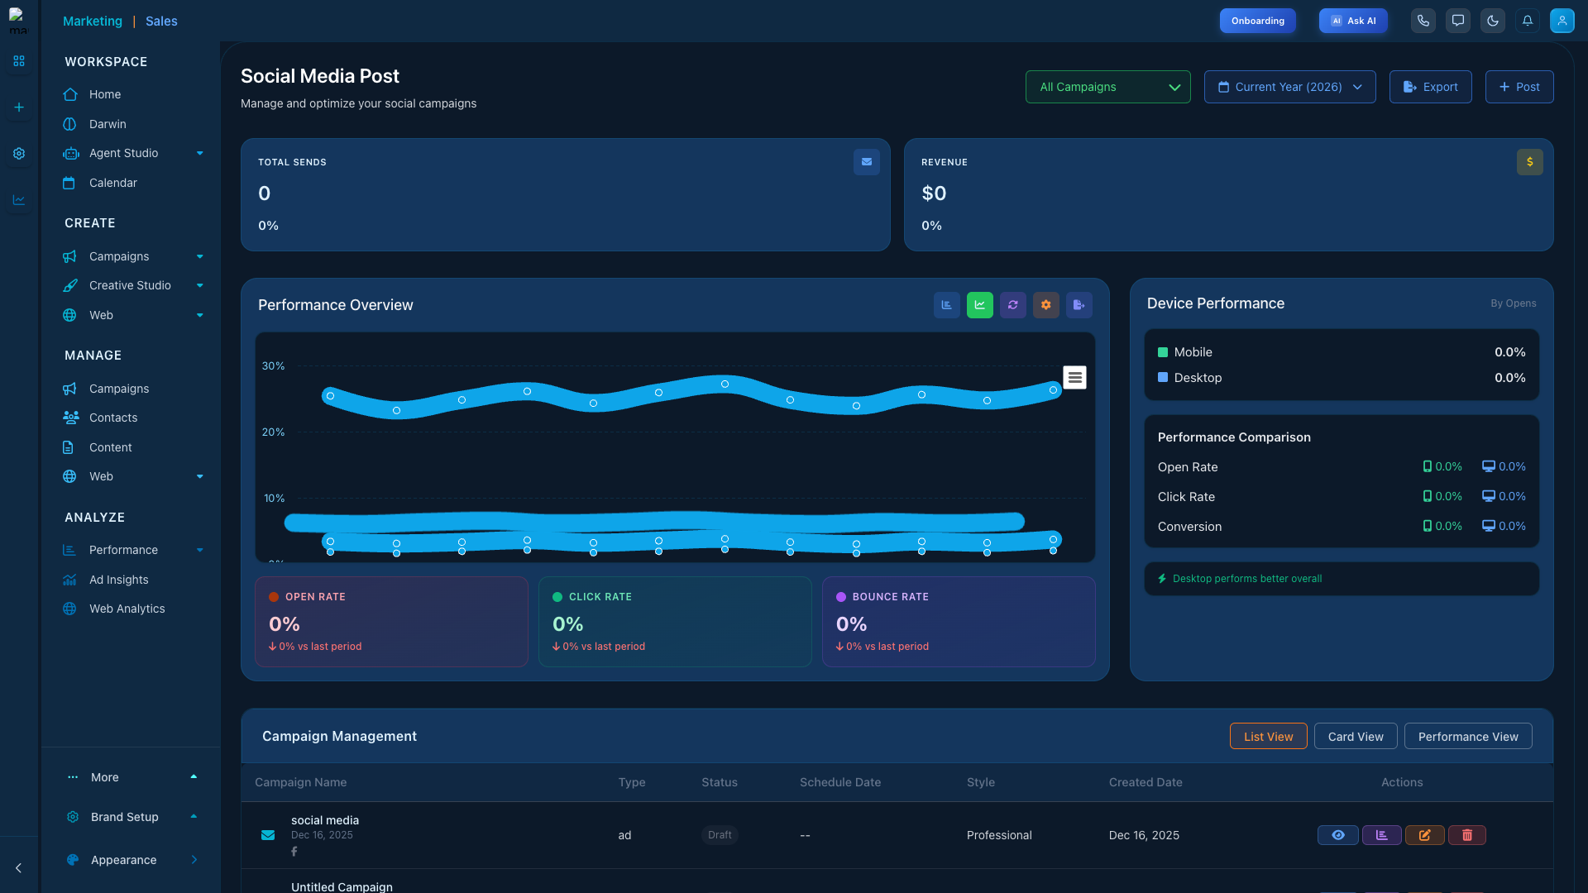
Task: Open the analytics chart icon in left rail
Action: coord(19,200)
